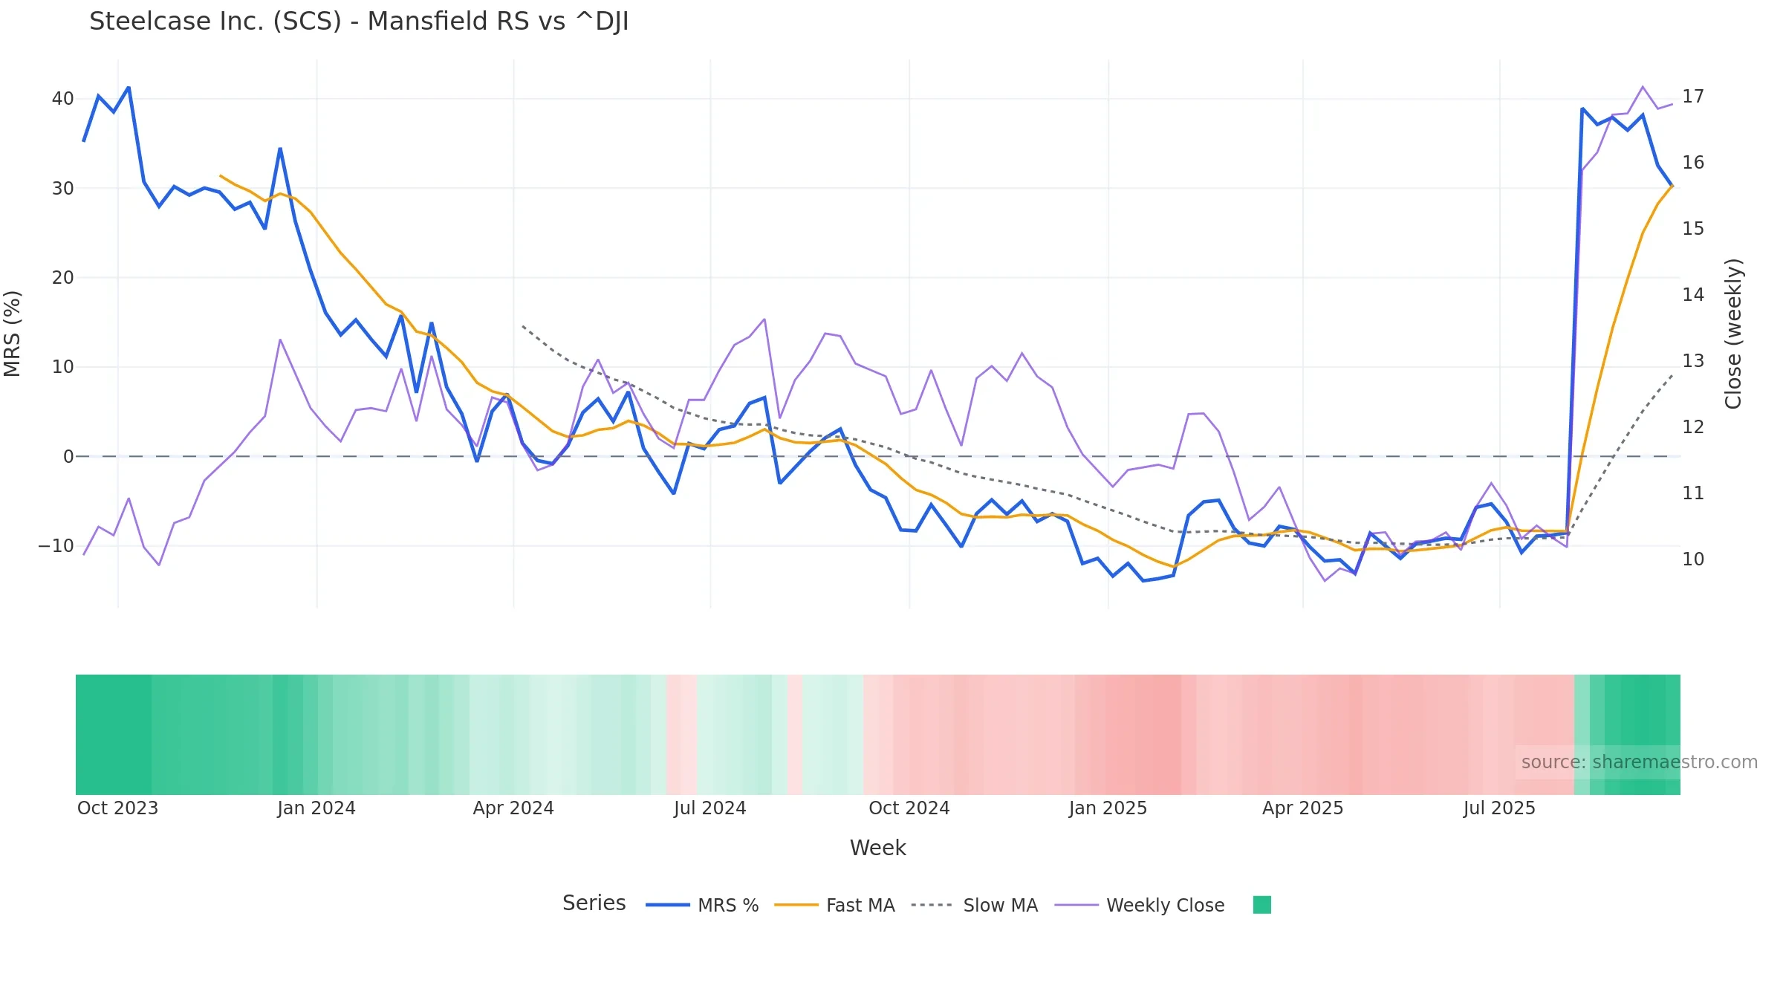Click the 'MRS (%)' left axis title

(x=13, y=334)
